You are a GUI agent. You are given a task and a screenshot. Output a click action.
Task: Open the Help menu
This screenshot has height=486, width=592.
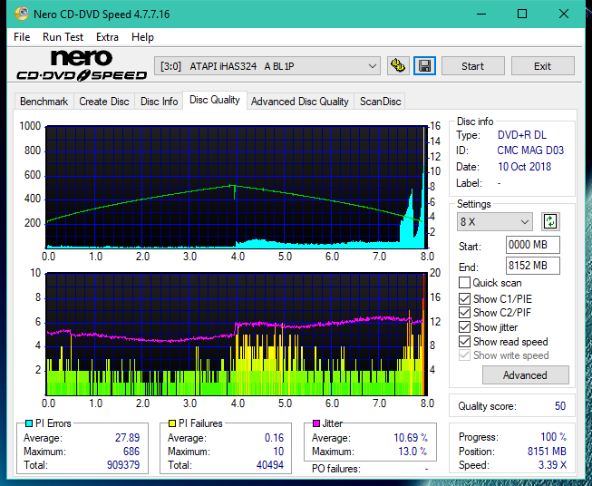pos(142,37)
